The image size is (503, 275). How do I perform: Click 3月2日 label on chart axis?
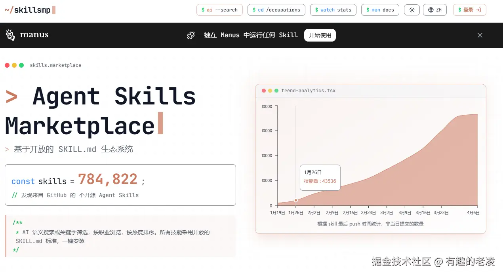(x=387, y=212)
